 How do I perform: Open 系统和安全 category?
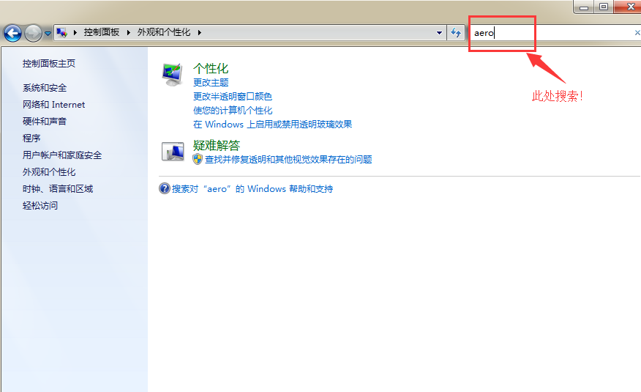click(45, 88)
